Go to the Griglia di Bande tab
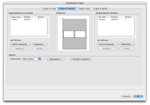 100,9
